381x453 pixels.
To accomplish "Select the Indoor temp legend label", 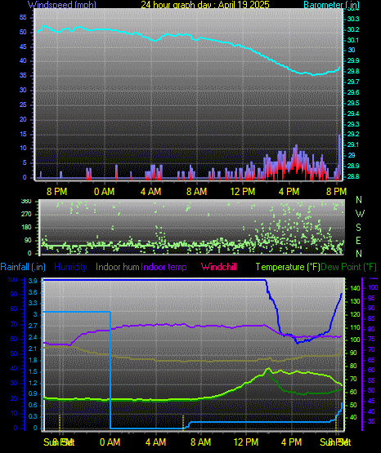I will click(164, 267).
